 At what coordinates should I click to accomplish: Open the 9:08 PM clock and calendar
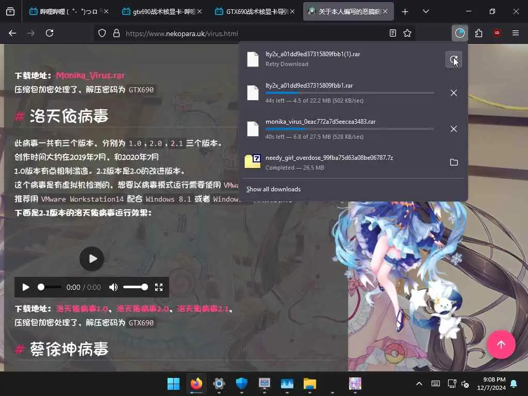point(491,384)
